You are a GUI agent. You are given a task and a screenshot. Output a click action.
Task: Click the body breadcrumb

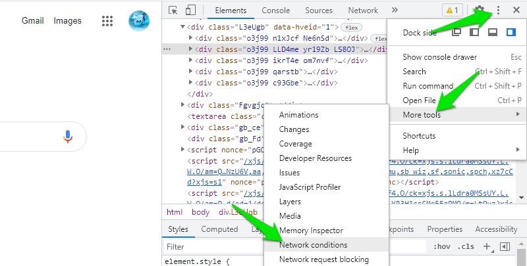point(201,212)
